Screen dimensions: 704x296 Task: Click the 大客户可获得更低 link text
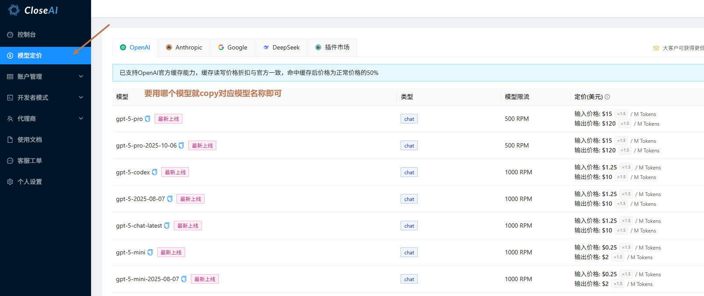(683, 48)
